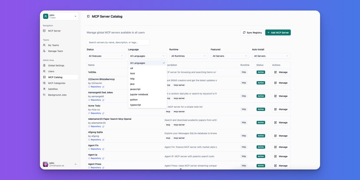Select MCP Catalog in sidebar

tap(60, 77)
